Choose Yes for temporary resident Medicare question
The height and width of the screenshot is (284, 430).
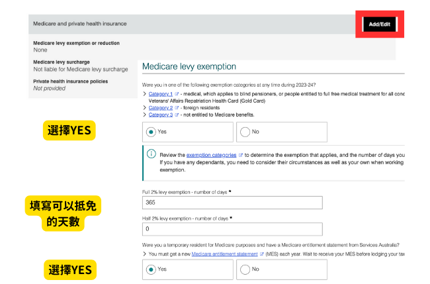[x=151, y=269]
